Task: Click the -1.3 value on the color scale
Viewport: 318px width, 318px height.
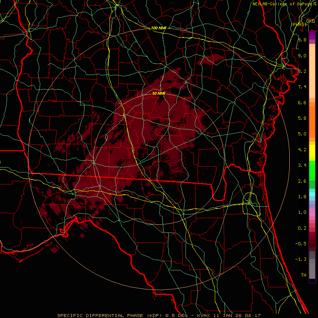Action: [x=301, y=259]
